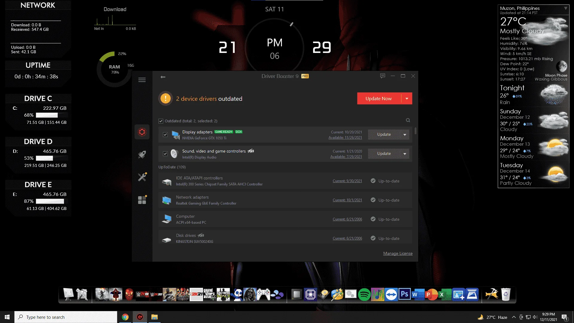
Task: Open Available: 7/29/2021 driver details link
Action: pos(346,157)
